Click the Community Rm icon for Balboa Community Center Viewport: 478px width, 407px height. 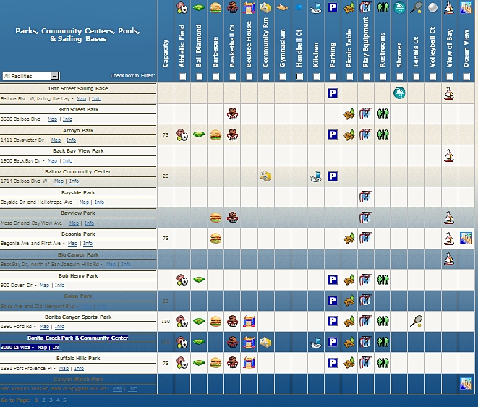266,176
